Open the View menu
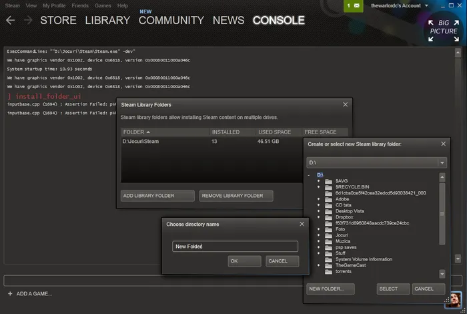Viewport: 467px width, 314px height. point(31,5)
